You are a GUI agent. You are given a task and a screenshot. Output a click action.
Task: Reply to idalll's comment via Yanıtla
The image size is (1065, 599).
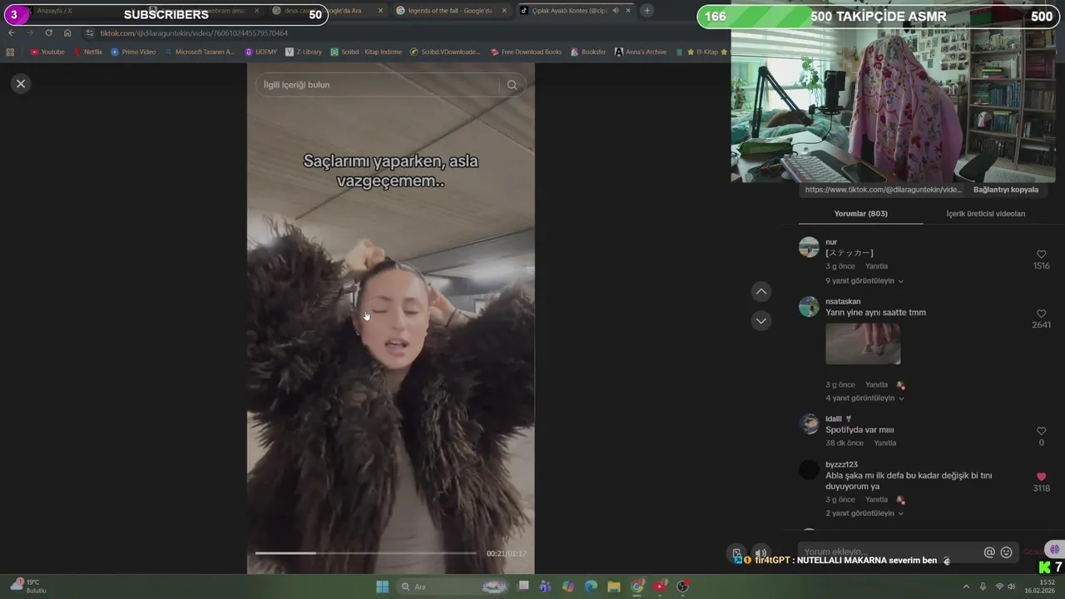(884, 443)
